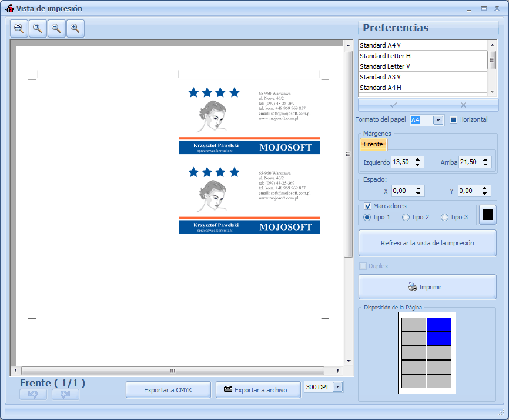The image size is (509, 420).
Task: Click the Exportar a archivo button
Action: [258, 390]
